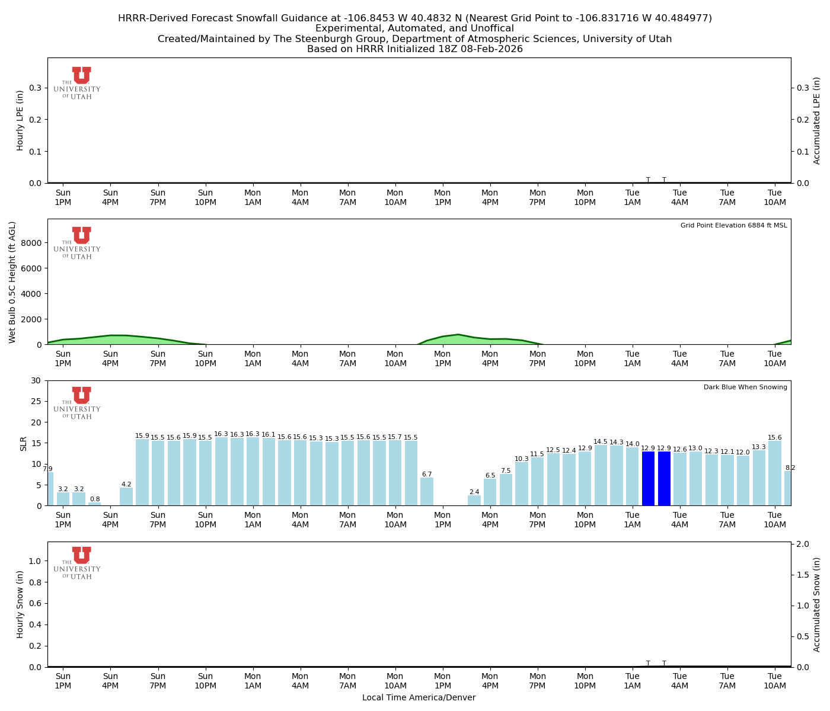
Task: Click the short 0.8 SLR bar near Sun 3PM
Action: pyautogui.click(x=95, y=503)
